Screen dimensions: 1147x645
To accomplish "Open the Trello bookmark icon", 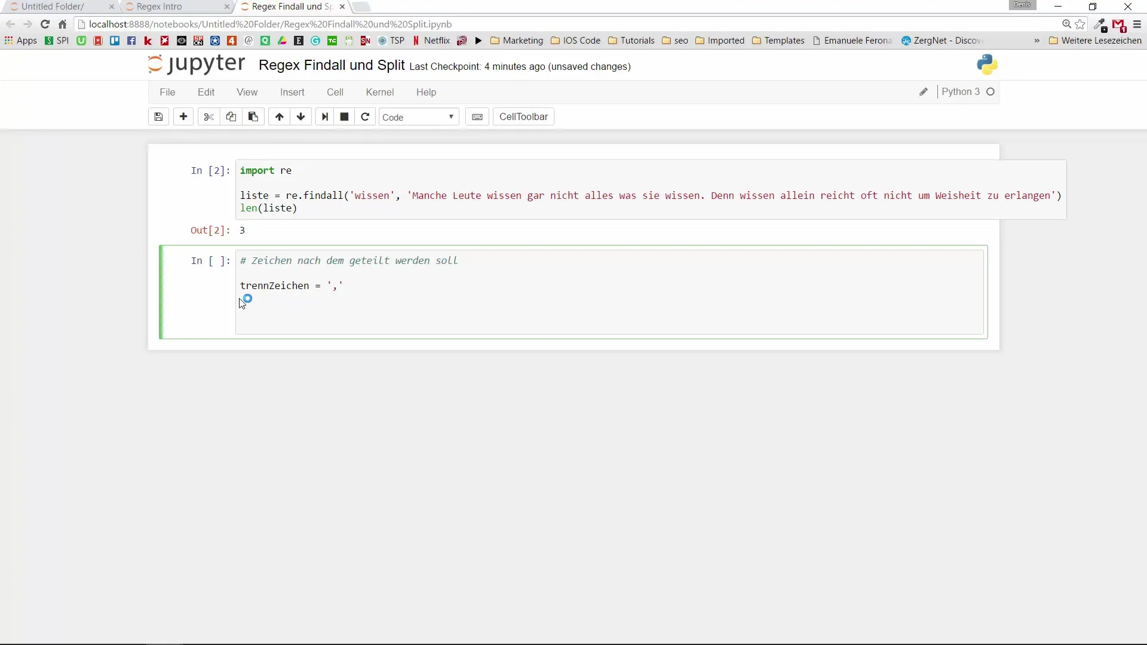I will point(115,41).
